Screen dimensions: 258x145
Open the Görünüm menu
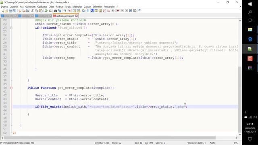(x=30, y=7)
